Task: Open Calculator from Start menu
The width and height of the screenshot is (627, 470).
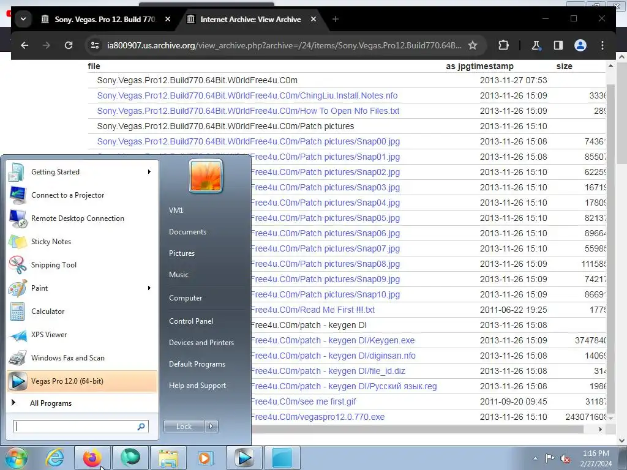Action: click(x=82, y=311)
